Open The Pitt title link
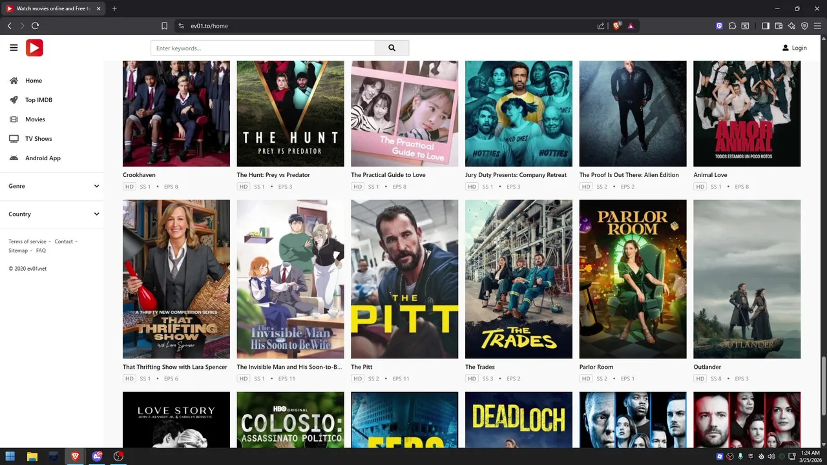827x465 pixels. point(362,367)
